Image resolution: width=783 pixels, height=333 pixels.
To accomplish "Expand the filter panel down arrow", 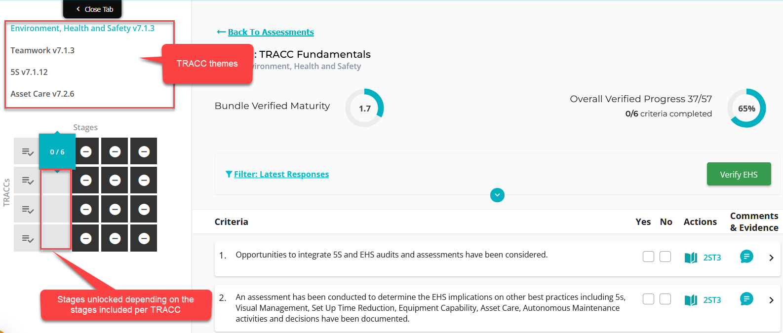I will (x=497, y=195).
